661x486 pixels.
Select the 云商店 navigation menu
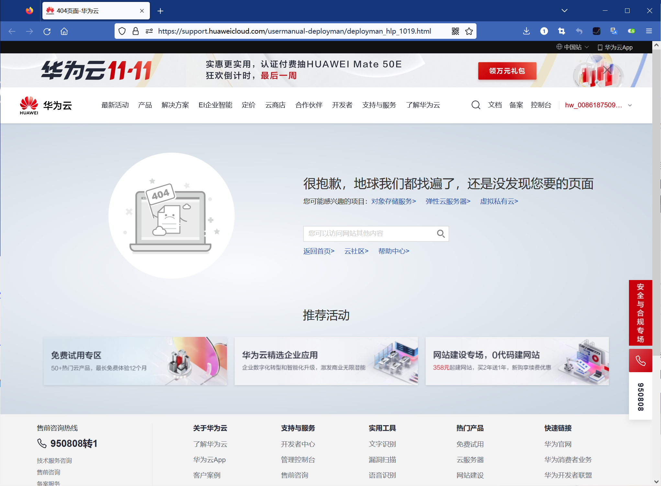click(x=275, y=105)
